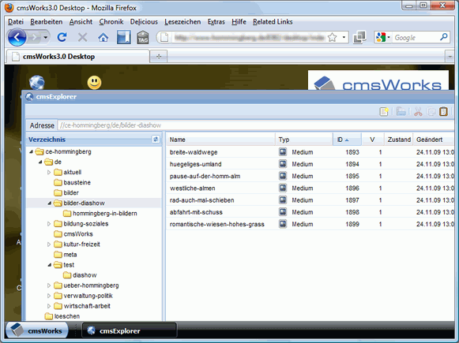Collapse the de folder node
The image size is (459, 343).
pyautogui.click(x=40, y=162)
